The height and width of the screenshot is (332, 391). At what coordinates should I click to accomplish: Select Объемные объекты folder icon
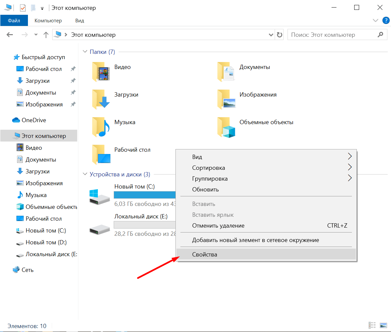[226, 127]
